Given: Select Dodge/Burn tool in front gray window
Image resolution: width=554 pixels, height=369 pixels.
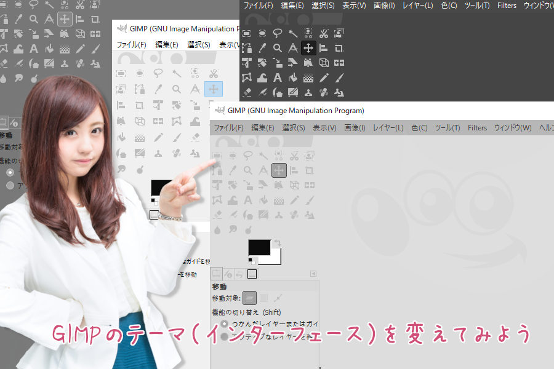Looking at the screenshot, I should pos(248,230).
